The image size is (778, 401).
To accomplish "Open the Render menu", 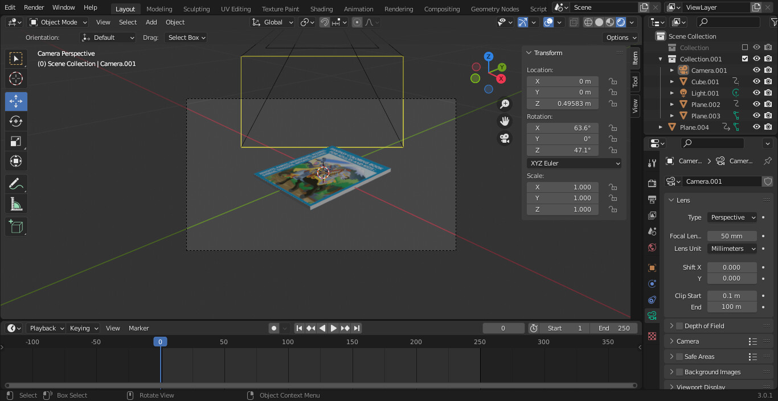I will click(34, 7).
